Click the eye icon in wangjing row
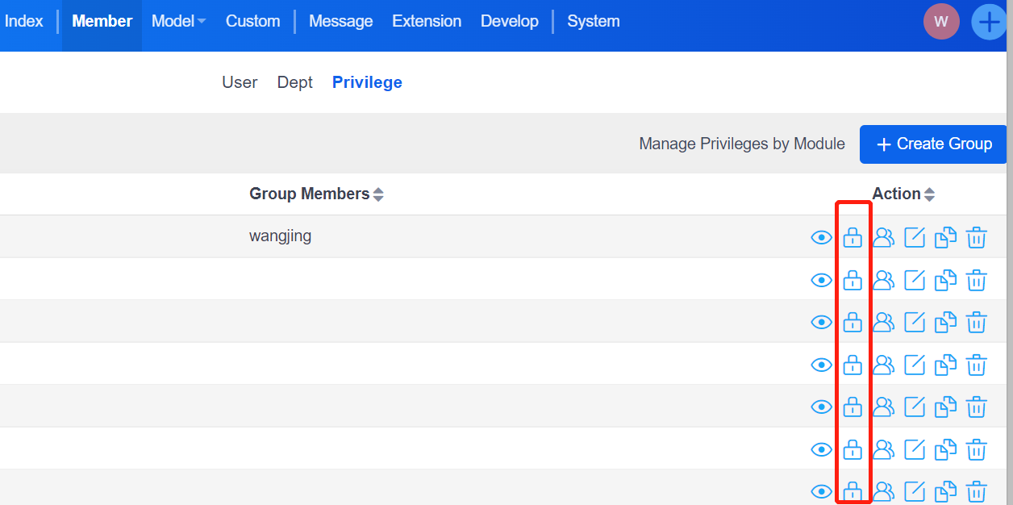This screenshot has height=505, width=1013. tap(821, 237)
